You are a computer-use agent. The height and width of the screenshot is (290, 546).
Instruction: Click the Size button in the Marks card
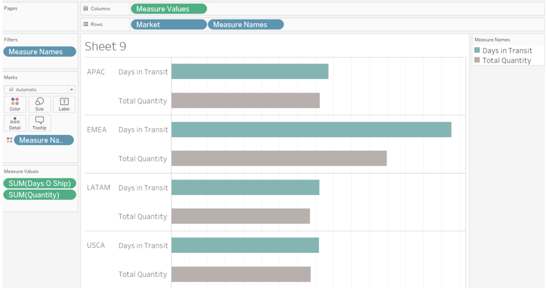[39, 104]
